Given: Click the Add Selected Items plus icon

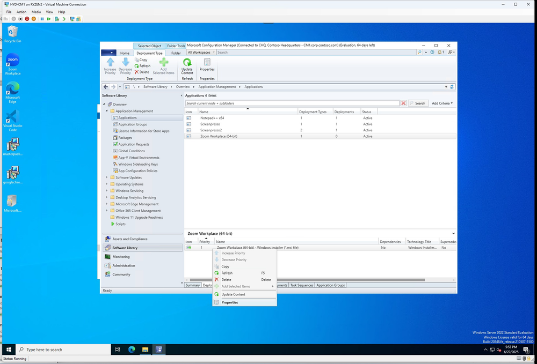Looking at the screenshot, I should pos(163,62).
